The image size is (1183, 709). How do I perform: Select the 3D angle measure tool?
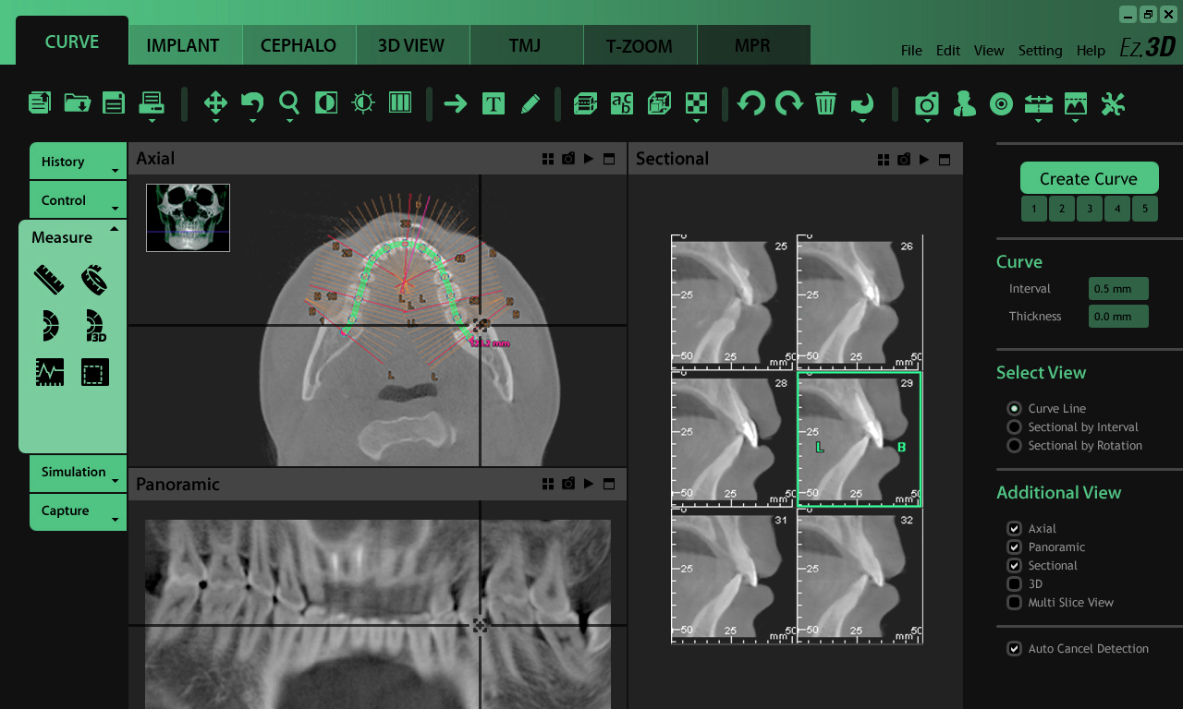coord(95,326)
